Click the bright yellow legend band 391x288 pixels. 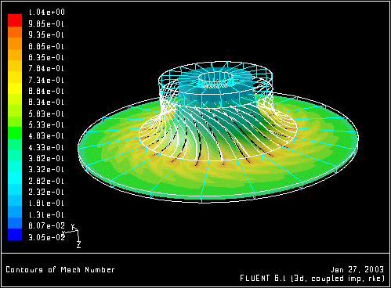point(15,88)
